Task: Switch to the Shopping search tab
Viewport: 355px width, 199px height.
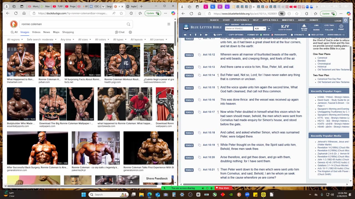Action: click(68, 32)
